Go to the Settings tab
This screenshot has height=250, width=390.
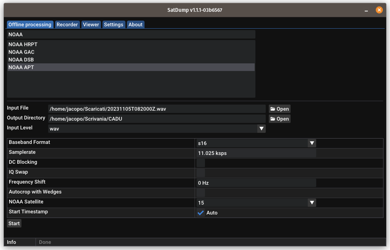tap(114, 24)
